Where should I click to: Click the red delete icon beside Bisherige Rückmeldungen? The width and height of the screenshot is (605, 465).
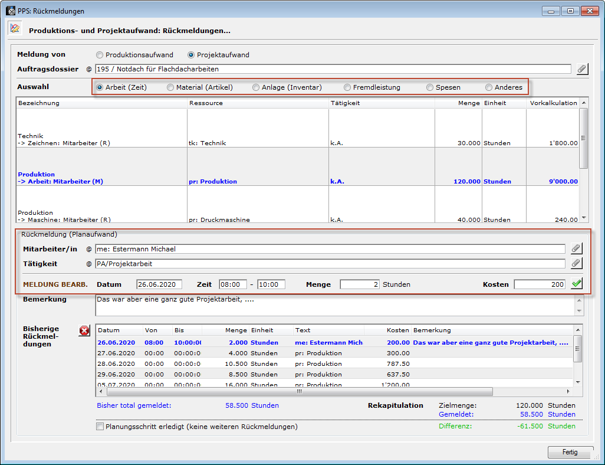84,331
